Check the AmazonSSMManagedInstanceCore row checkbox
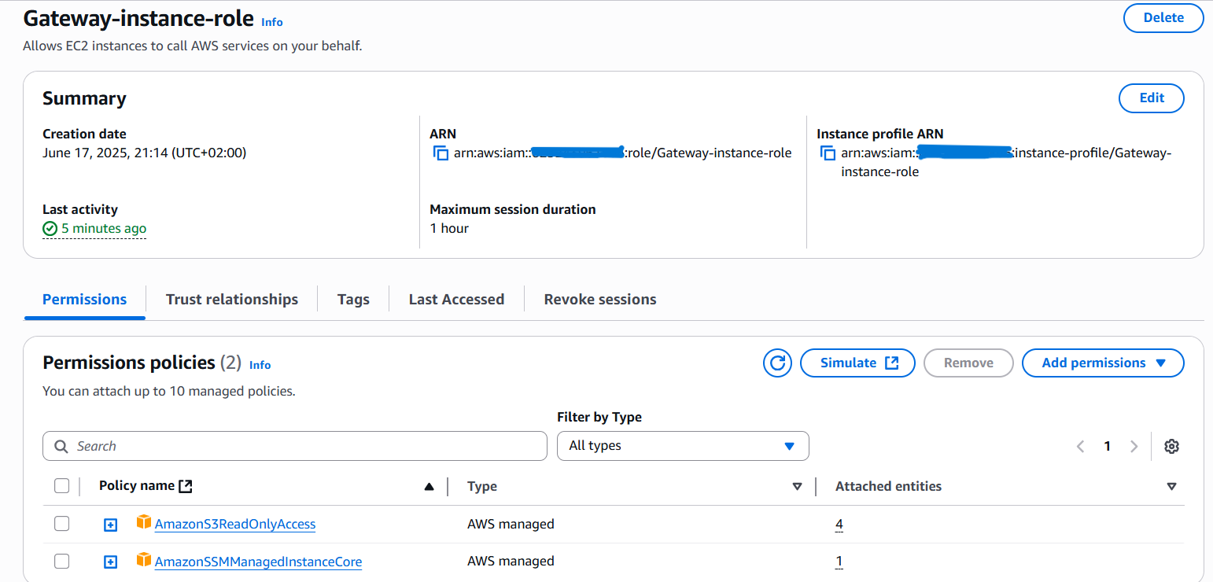This screenshot has height=582, width=1213. [x=62, y=562]
